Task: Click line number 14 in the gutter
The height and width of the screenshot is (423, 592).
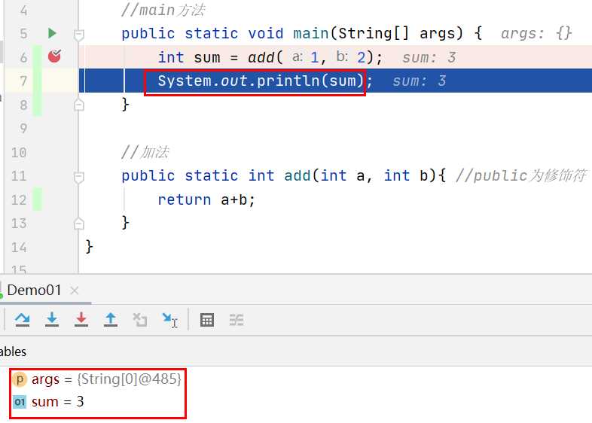Action: click(19, 247)
